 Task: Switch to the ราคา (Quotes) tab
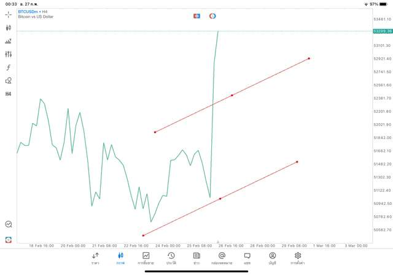[x=95, y=258]
